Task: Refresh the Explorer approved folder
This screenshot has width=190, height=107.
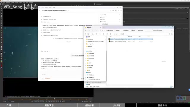Action: pyautogui.click(x=96, y=30)
